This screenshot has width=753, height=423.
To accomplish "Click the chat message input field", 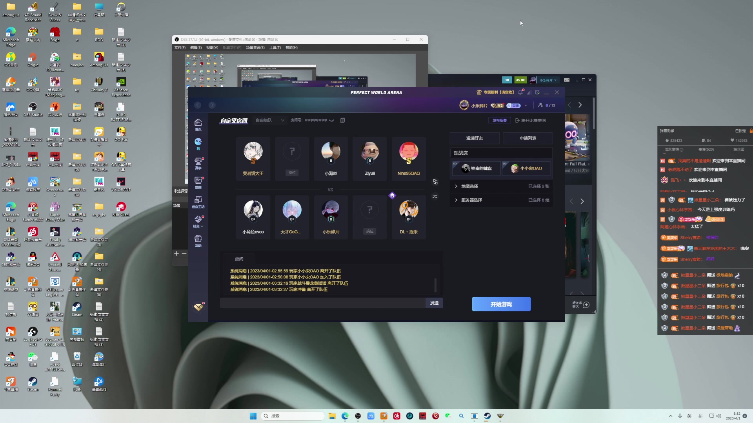I will (323, 303).
